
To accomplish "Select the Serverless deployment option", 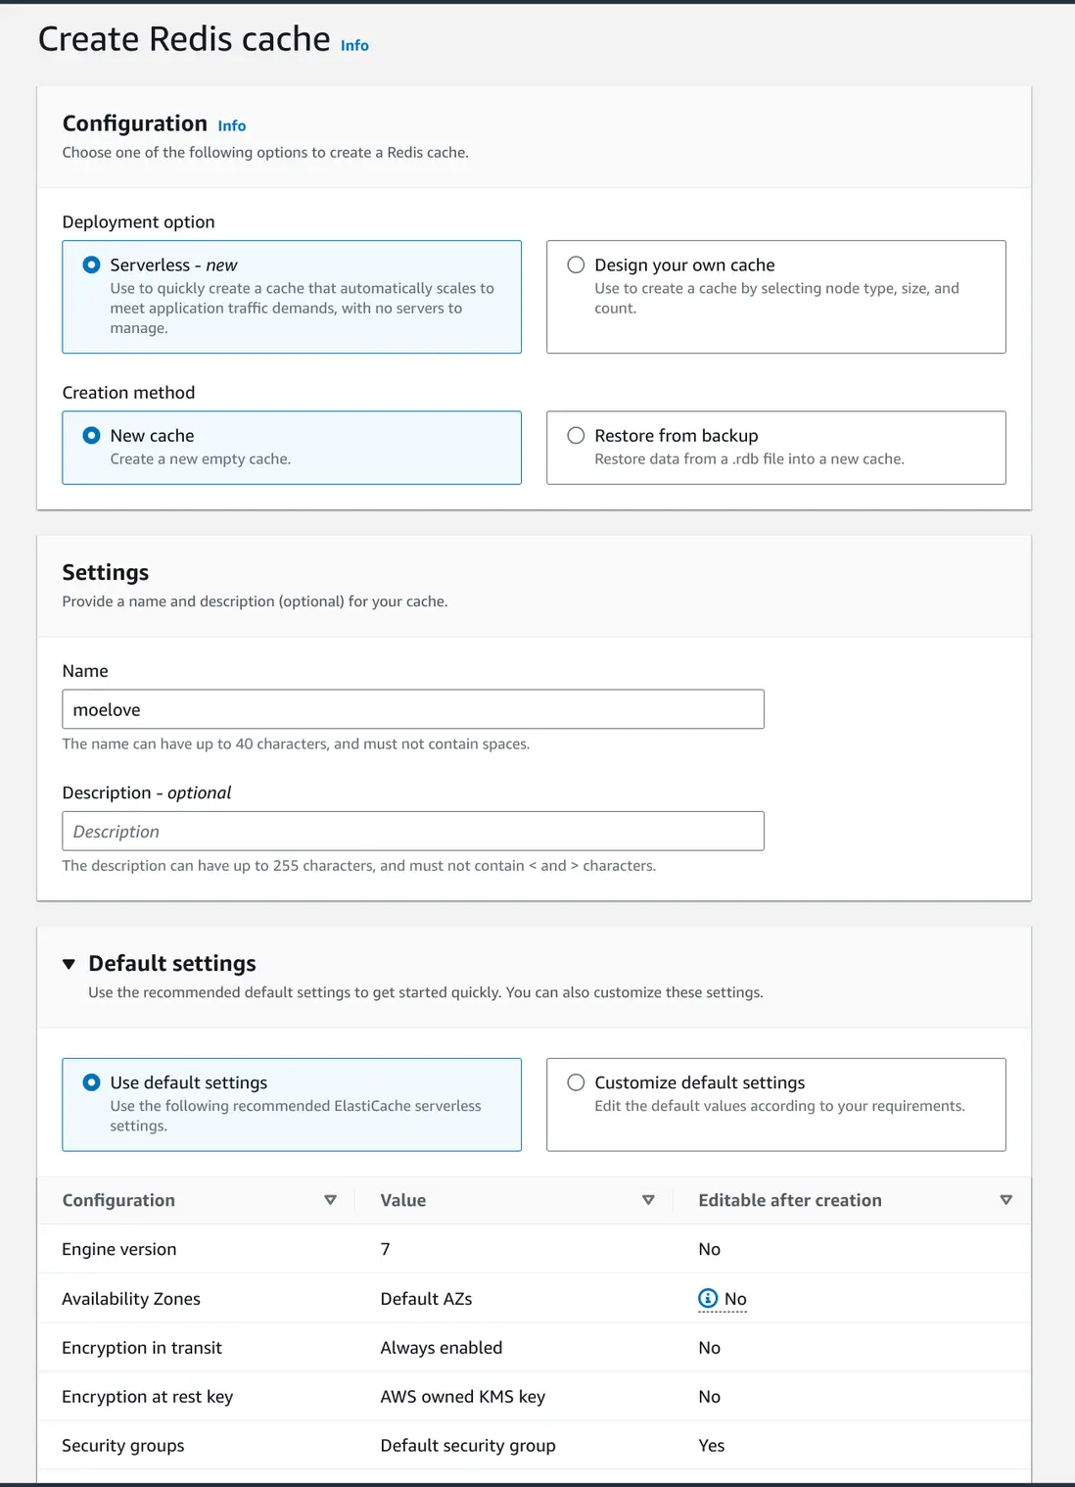I will coord(91,264).
